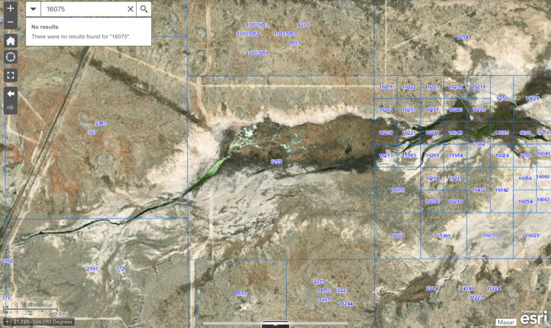This screenshot has width=551, height=328.
Task: Click parcel label 10103653 near the top
Action: pyautogui.click(x=257, y=24)
